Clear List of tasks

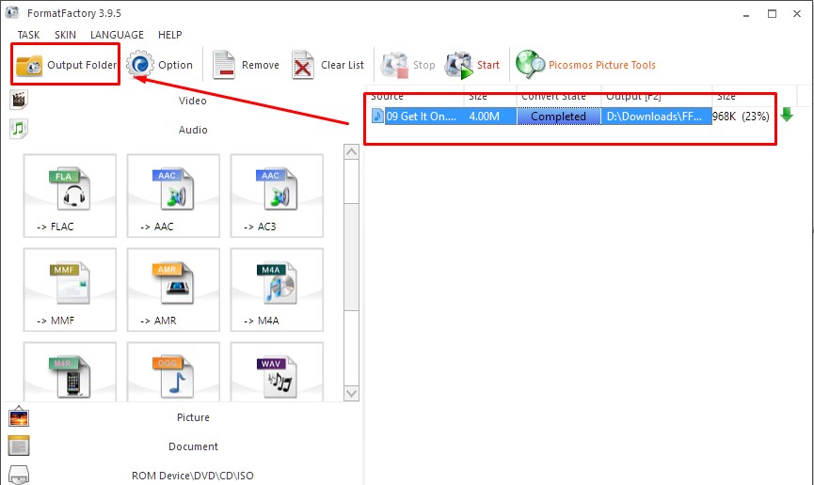point(328,65)
